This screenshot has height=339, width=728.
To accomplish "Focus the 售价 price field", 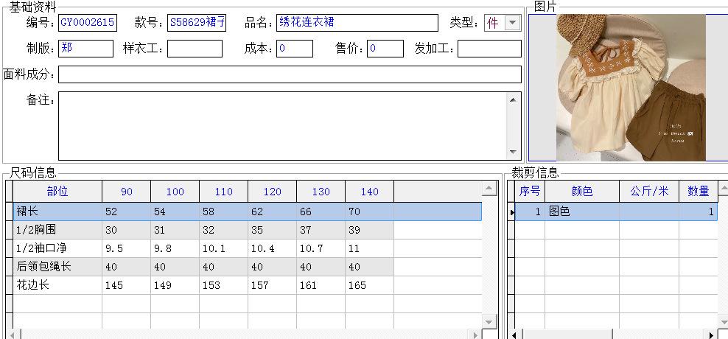I will point(385,49).
